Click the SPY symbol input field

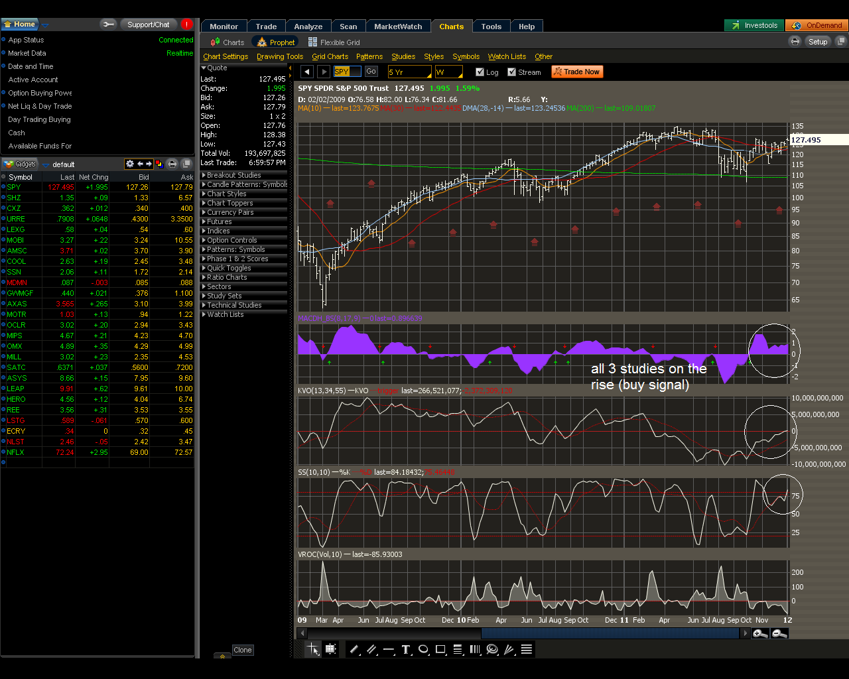(x=347, y=72)
